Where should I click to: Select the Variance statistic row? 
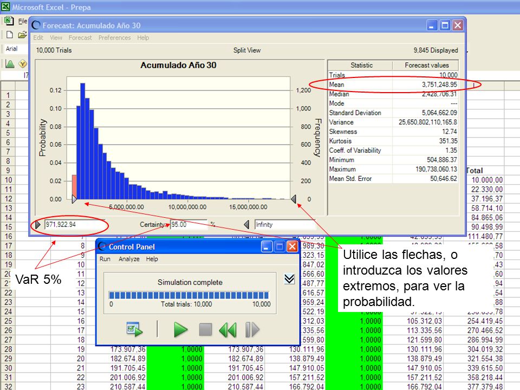point(393,122)
